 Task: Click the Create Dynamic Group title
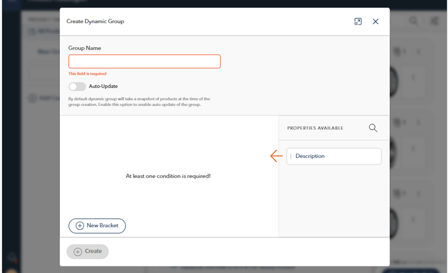(95, 21)
